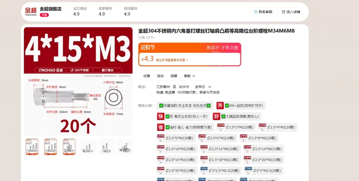Click the ¥4.3 price

[x=148, y=59]
